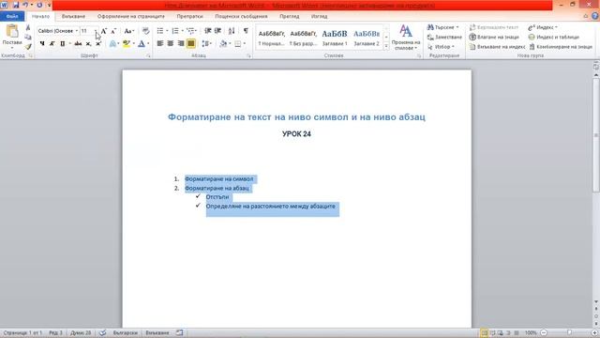This screenshot has height=338, width=600.
Task: Toggle subscript formatting
Action: pos(88,44)
